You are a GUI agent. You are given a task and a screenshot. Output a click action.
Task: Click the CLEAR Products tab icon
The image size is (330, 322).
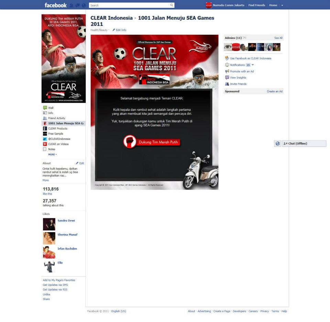[45, 128]
